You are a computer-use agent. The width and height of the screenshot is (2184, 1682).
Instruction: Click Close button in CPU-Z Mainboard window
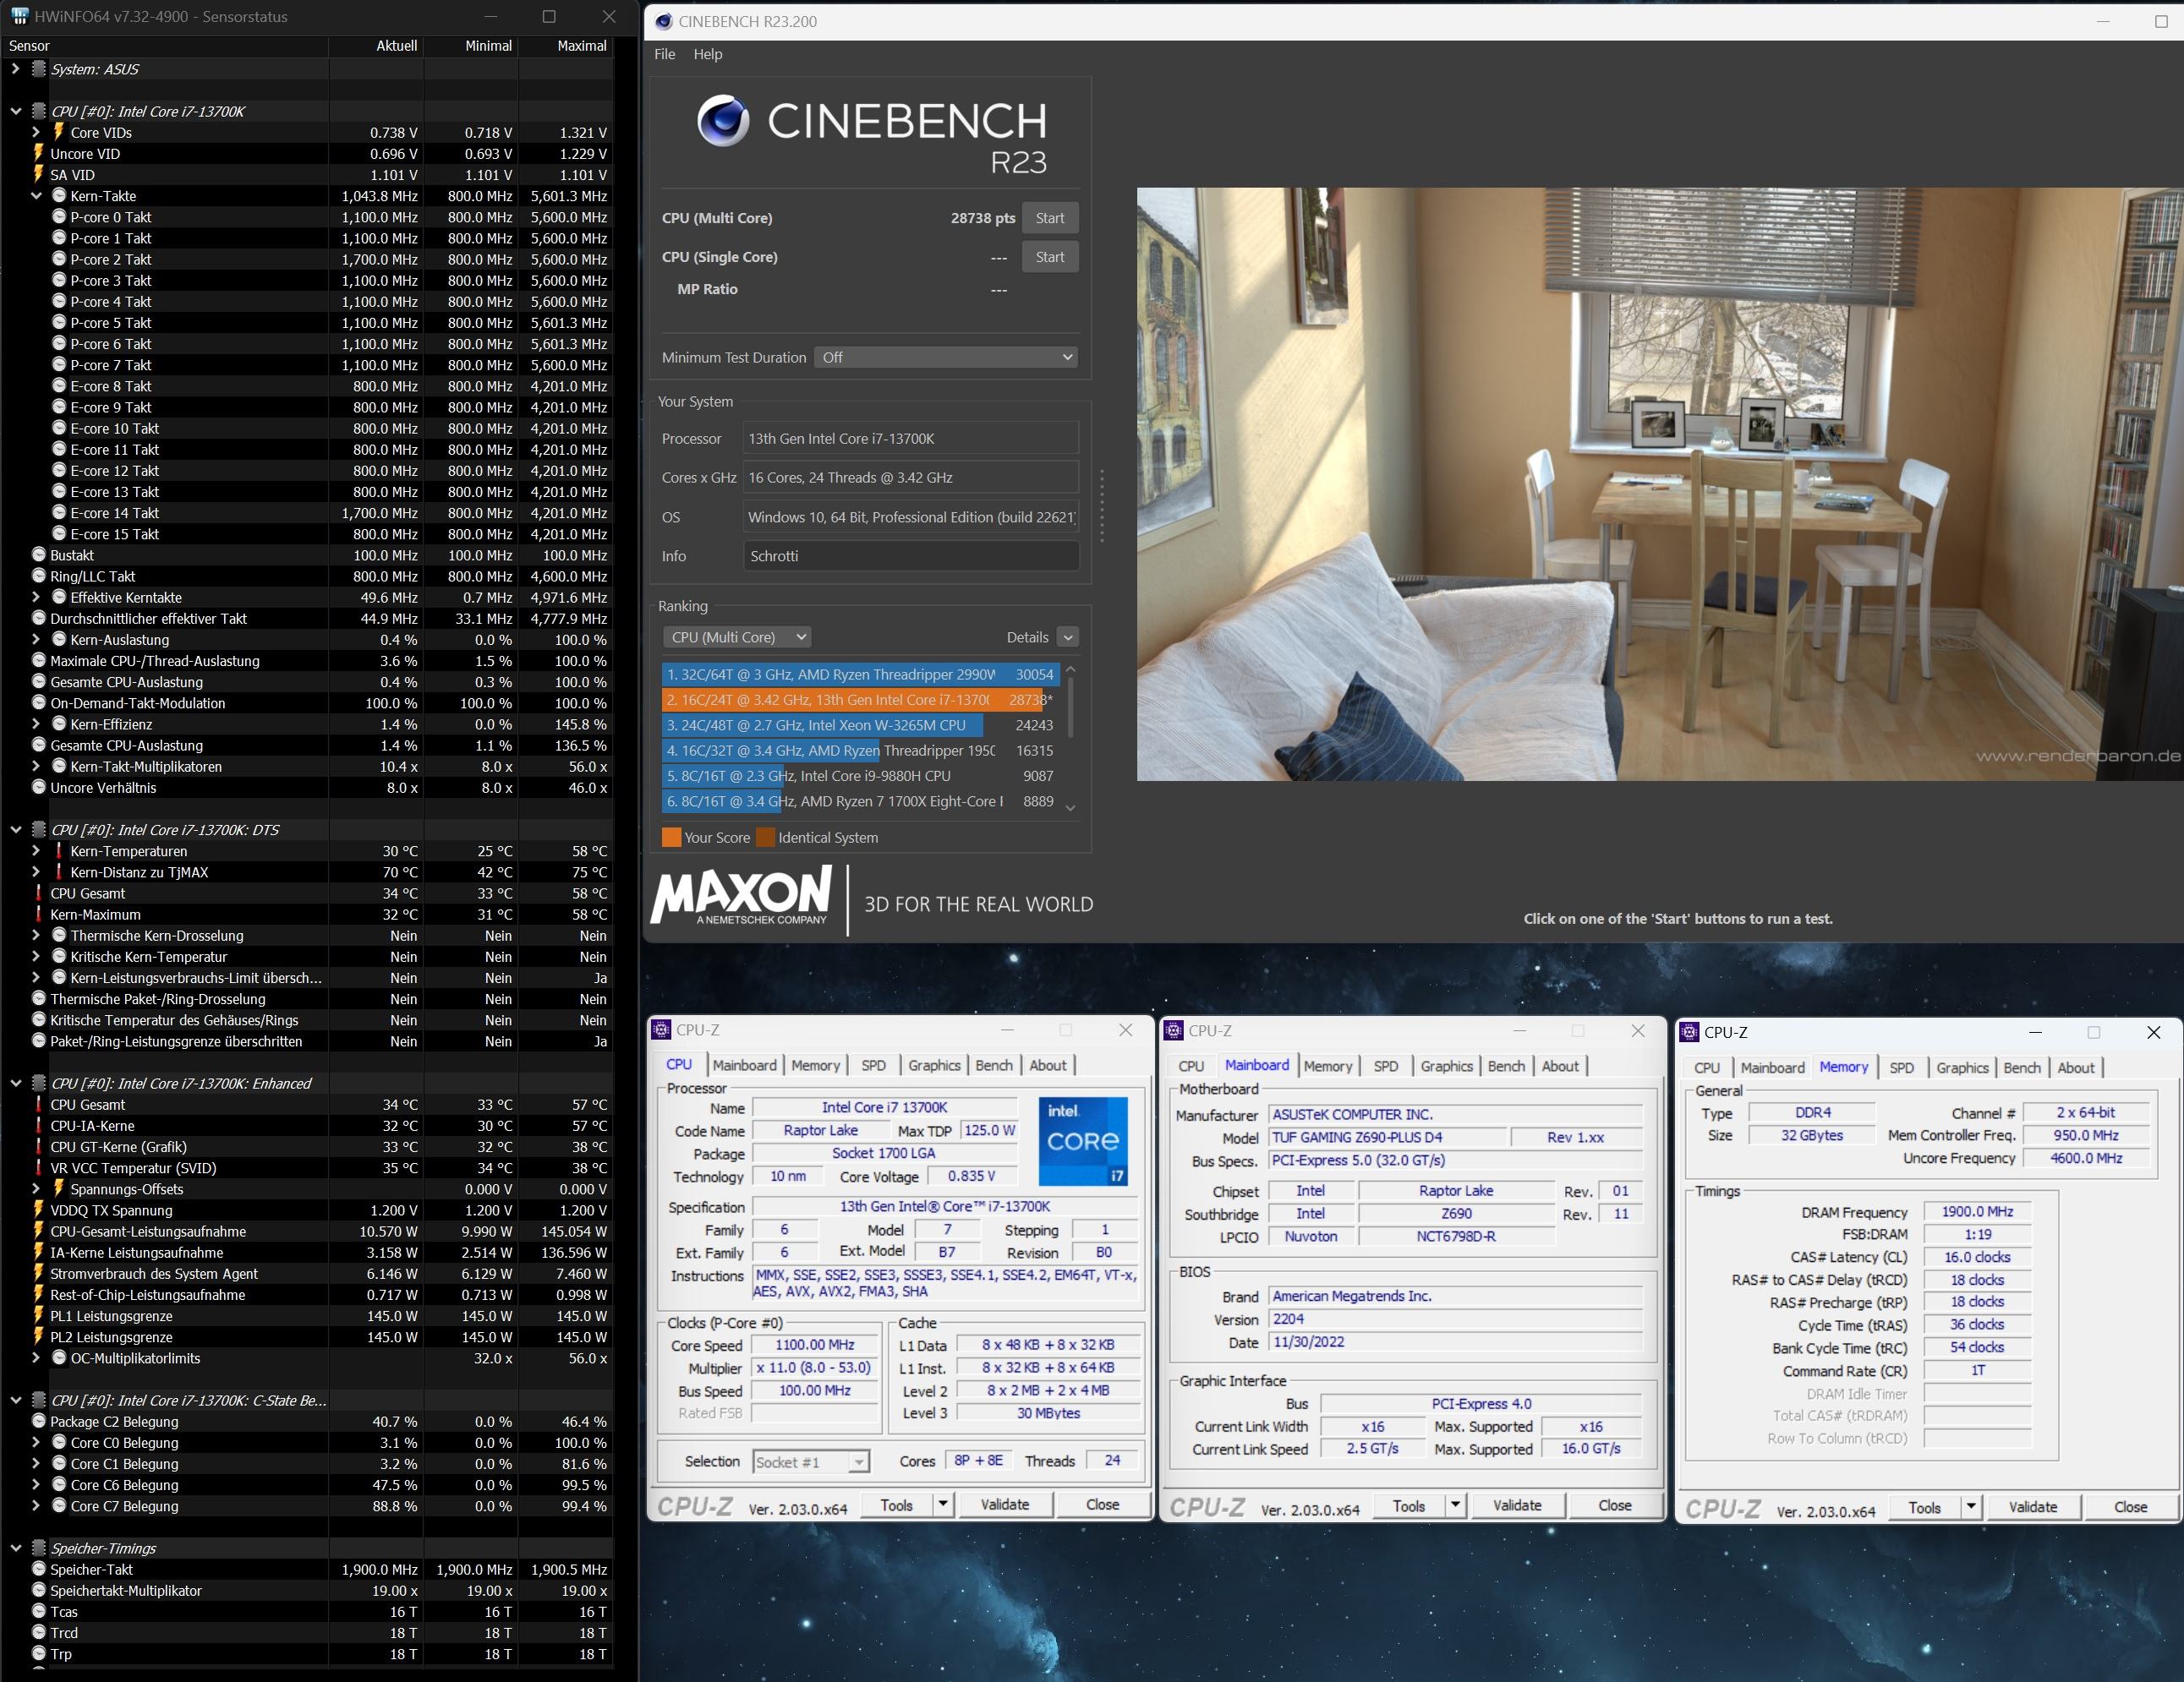point(1615,1505)
